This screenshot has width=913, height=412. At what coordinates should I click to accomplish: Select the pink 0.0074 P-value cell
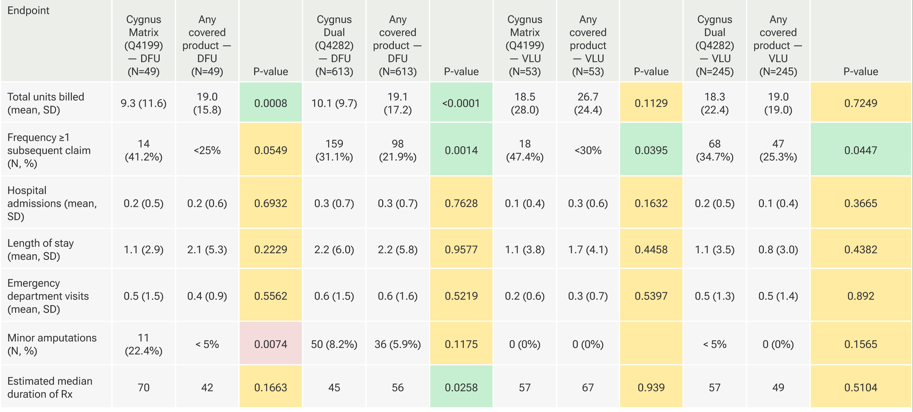270,344
